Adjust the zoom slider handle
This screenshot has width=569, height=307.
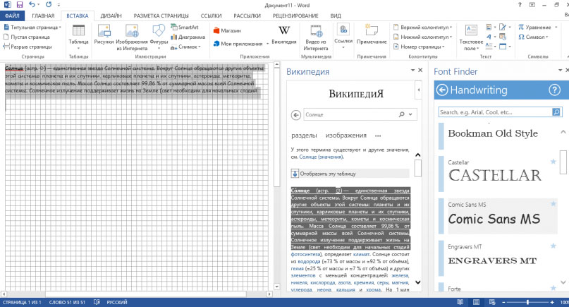click(527, 302)
